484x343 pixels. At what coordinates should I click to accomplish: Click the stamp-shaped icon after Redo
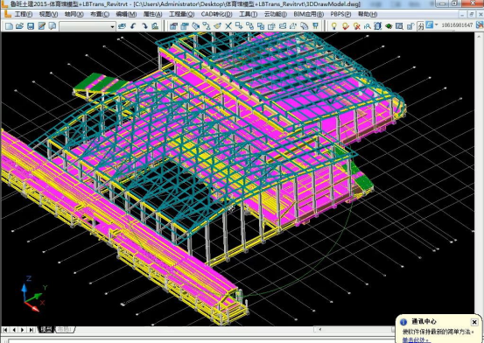pos(155,26)
